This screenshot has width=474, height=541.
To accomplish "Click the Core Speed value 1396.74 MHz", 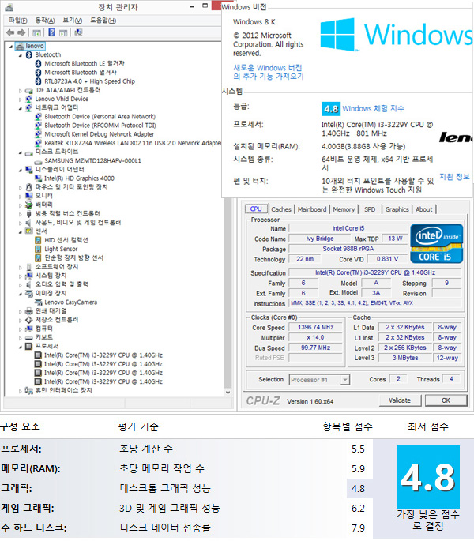I will (315, 327).
